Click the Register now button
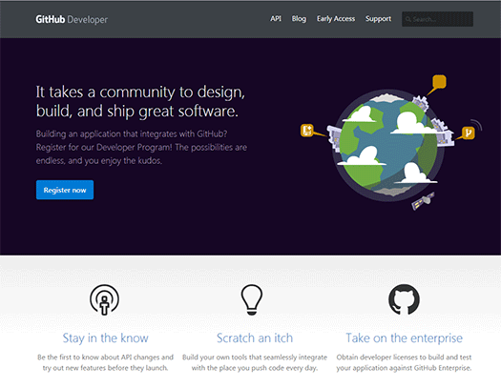The width and height of the screenshot is (501, 389). tap(65, 190)
